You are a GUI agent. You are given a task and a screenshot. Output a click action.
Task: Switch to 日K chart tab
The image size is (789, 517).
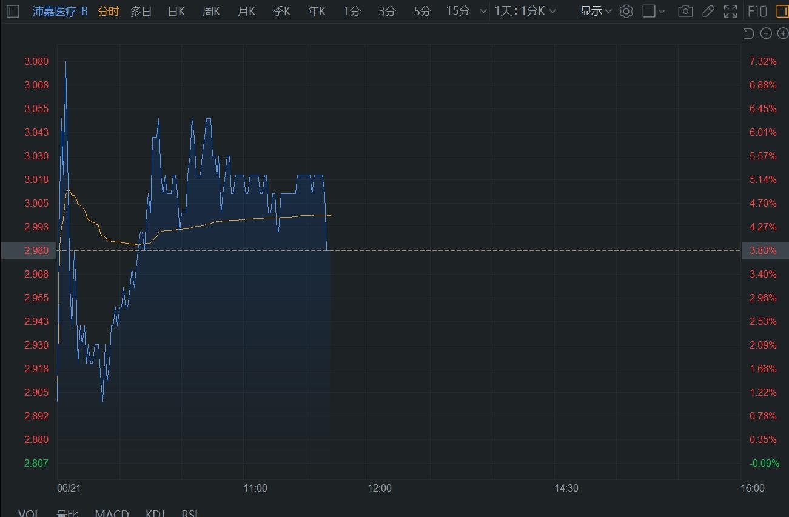click(176, 11)
